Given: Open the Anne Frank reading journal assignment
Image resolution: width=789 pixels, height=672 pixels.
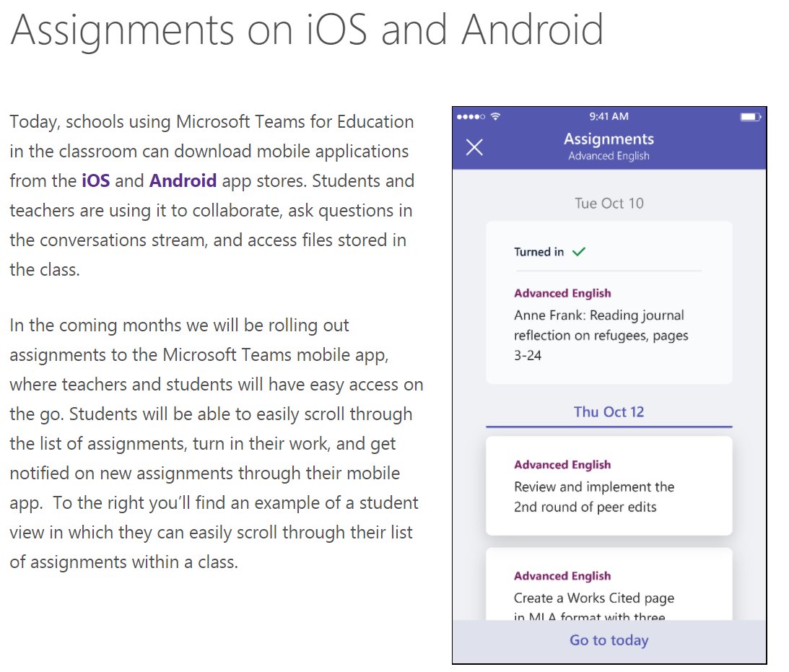Looking at the screenshot, I should pyautogui.click(x=609, y=303).
